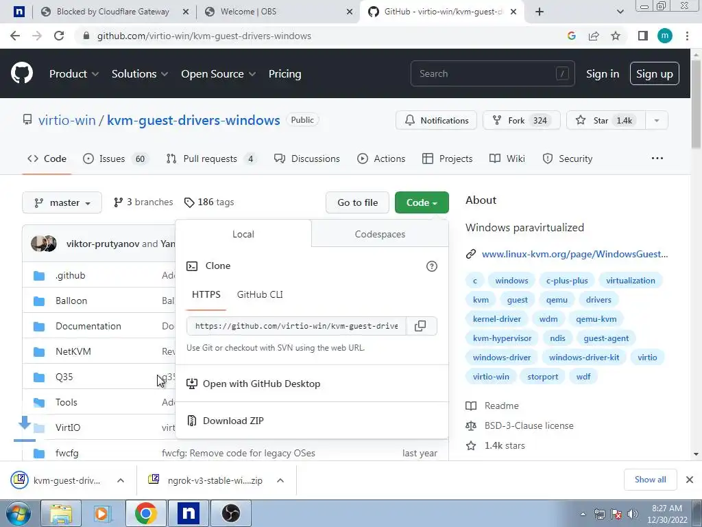Open Windows Start menu orb

[18, 513]
